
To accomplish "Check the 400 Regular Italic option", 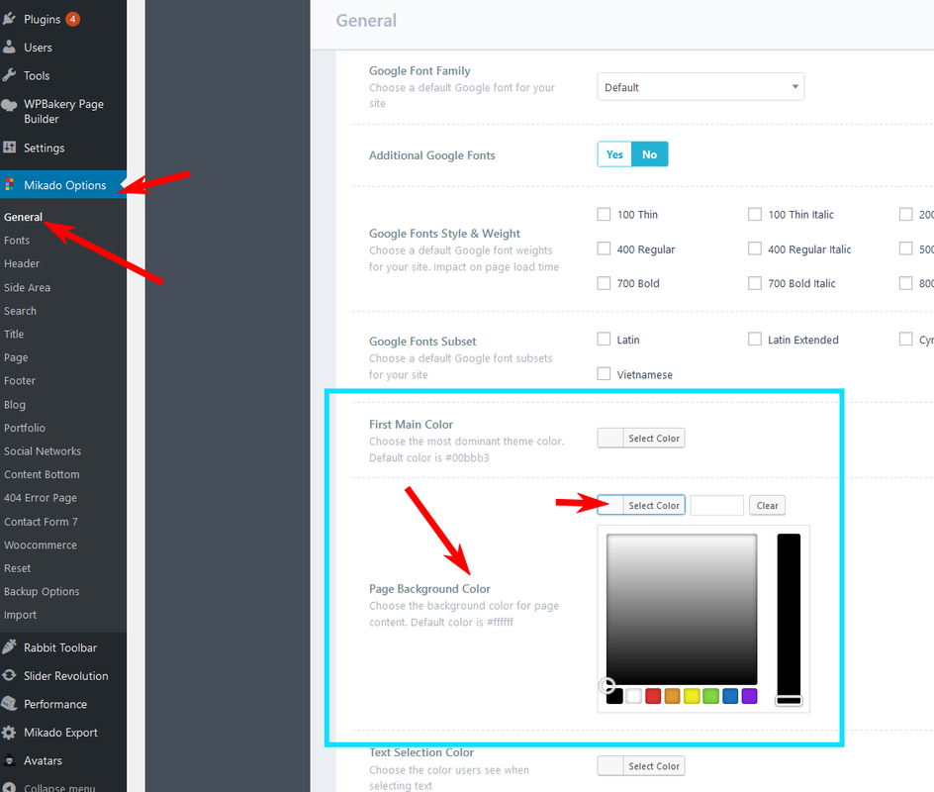I will click(x=755, y=248).
